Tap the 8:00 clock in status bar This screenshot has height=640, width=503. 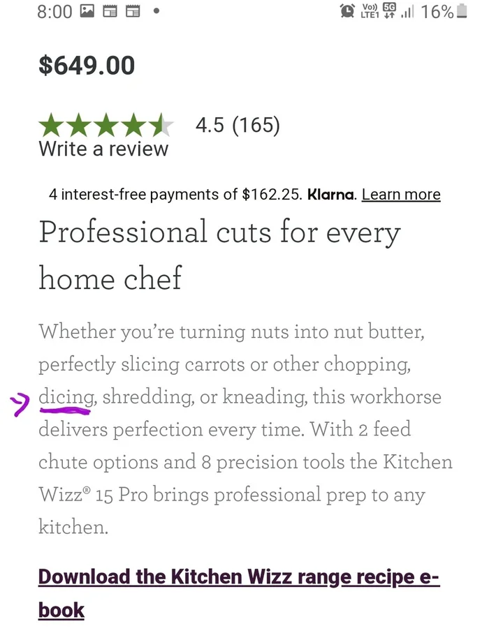point(54,11)
